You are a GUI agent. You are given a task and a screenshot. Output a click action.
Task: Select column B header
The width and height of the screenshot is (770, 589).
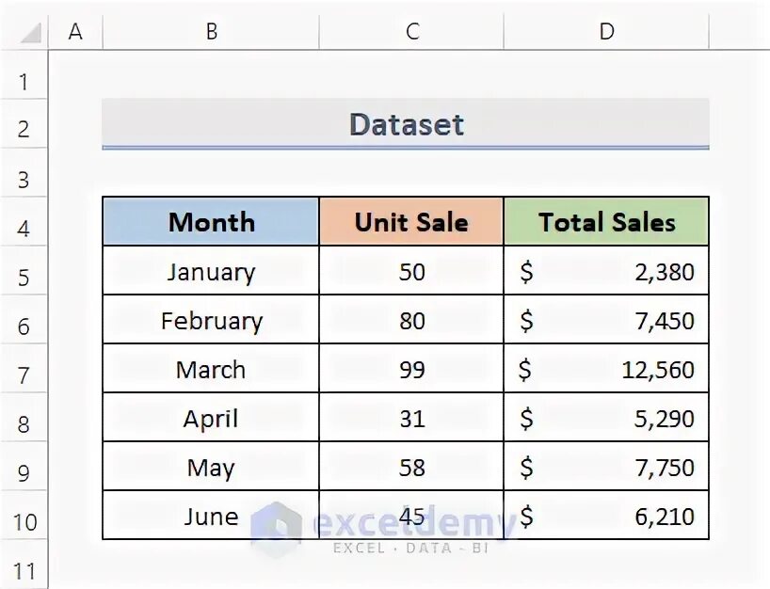[x=212, y=32]
